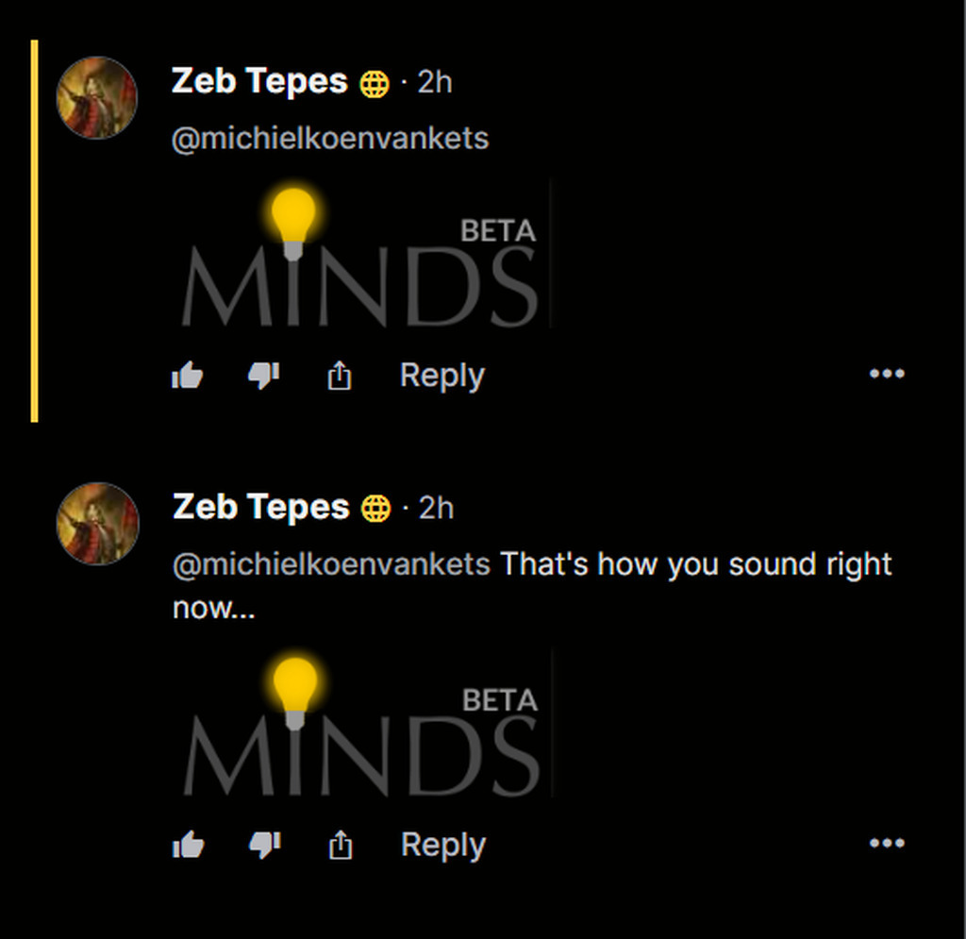The image size is (966, 939).
Task: Open the @michielkoenvankets mention in second comment
Action: coord(331,564)
